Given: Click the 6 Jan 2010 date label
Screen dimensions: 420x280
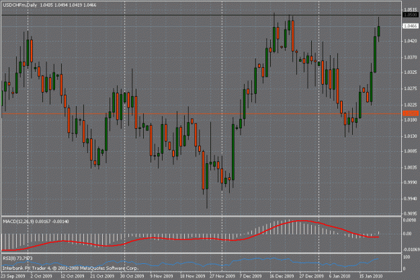Looking at the screenshot, I should 340,276.
